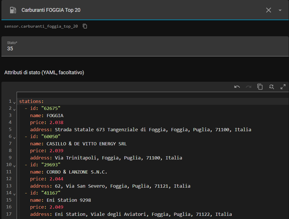289x219 pixels.
Task: Collapse the stations block on line 1
Action: (x=14, y=102)
